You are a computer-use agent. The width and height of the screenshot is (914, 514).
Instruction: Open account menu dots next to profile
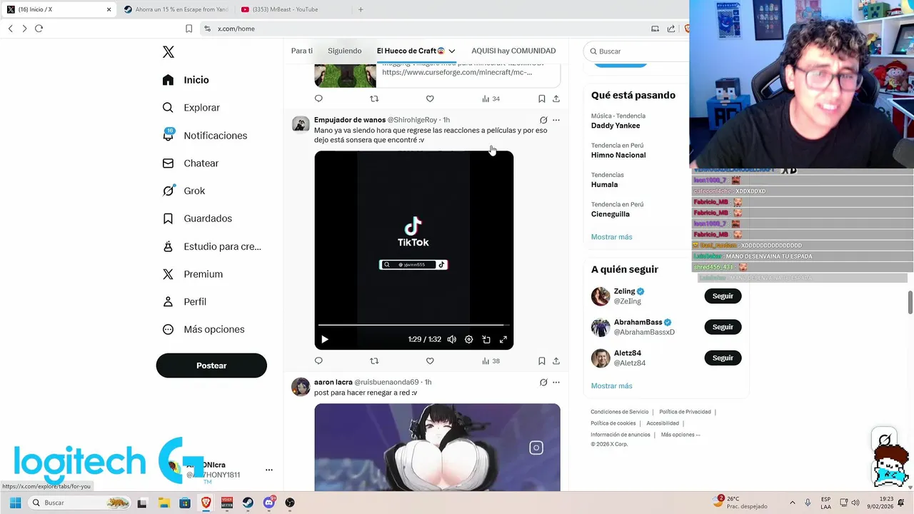point(269,470)
